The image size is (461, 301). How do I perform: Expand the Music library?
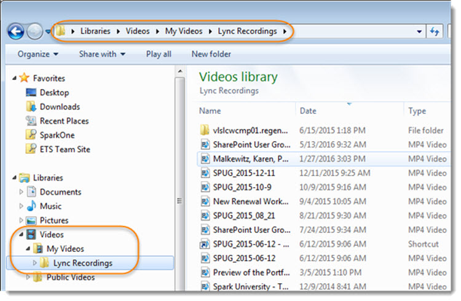click(x=21, y=206)
